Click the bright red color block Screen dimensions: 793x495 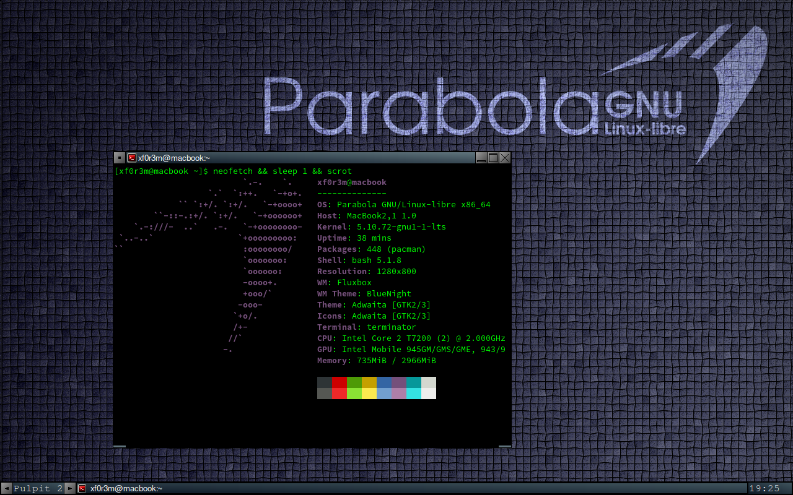(339, 394)
